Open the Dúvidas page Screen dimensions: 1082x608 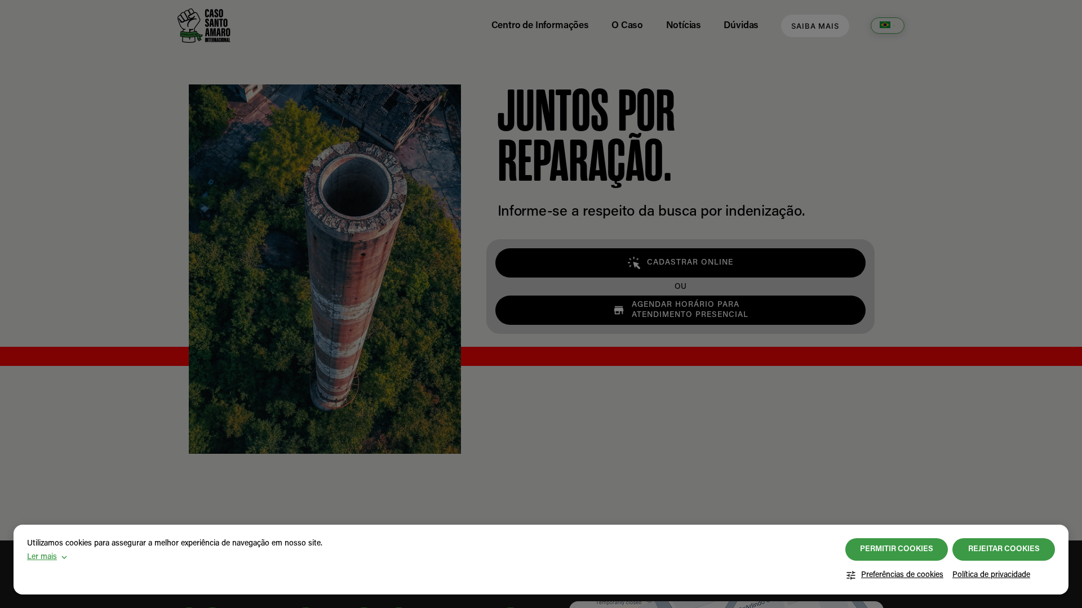point(741,25)
